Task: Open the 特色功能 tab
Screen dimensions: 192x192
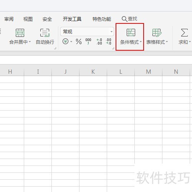Action: coord(102,19)
